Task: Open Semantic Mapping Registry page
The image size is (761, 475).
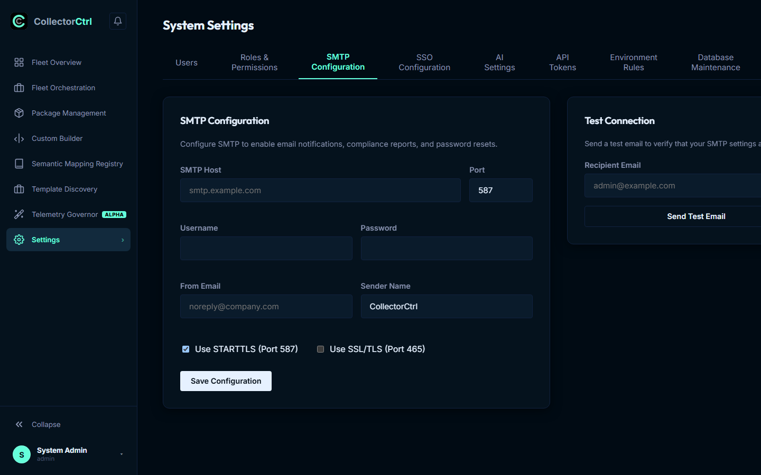Action: tap(68, 164)
